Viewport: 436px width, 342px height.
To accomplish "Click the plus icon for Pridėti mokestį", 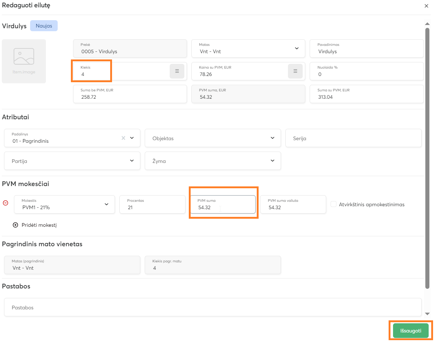I will (15, 225).
